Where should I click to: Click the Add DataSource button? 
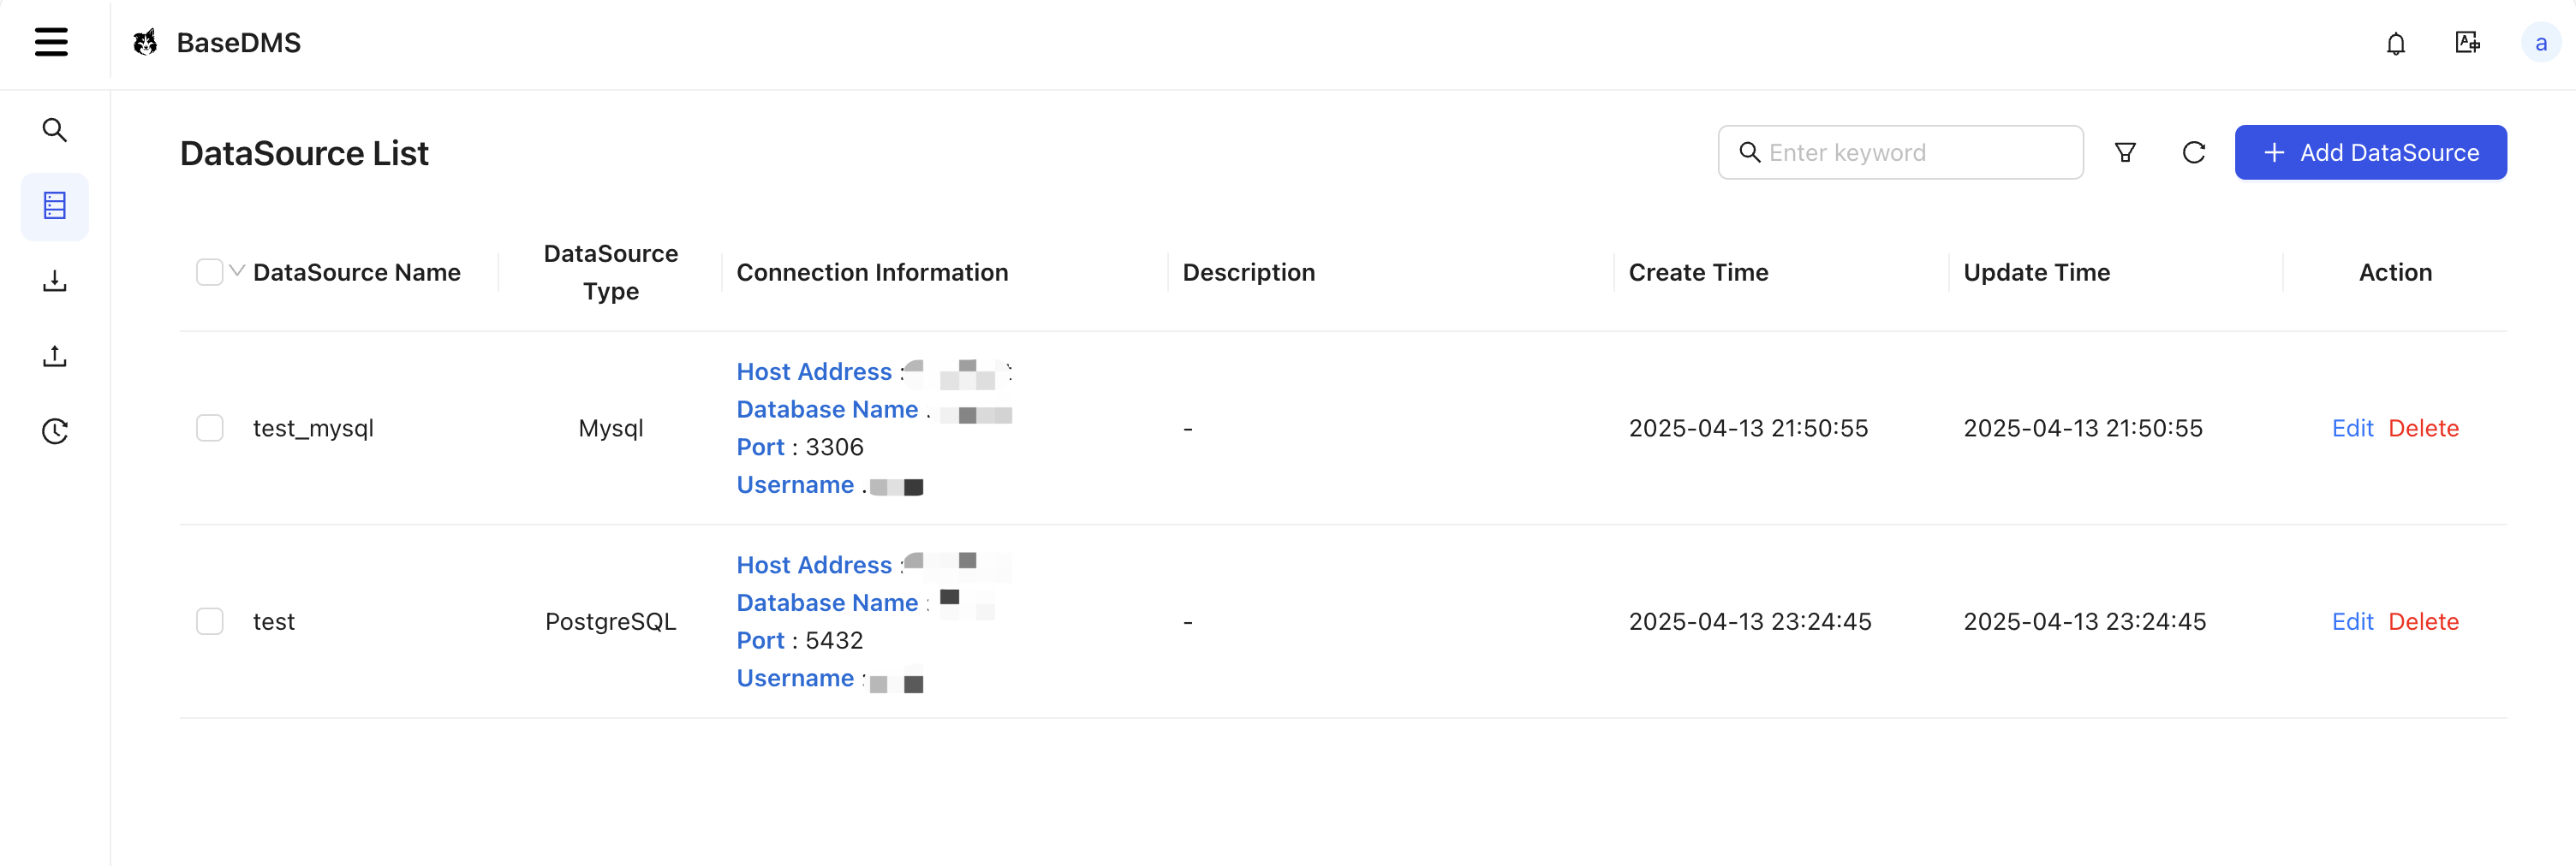click(x=2370, y=153)
